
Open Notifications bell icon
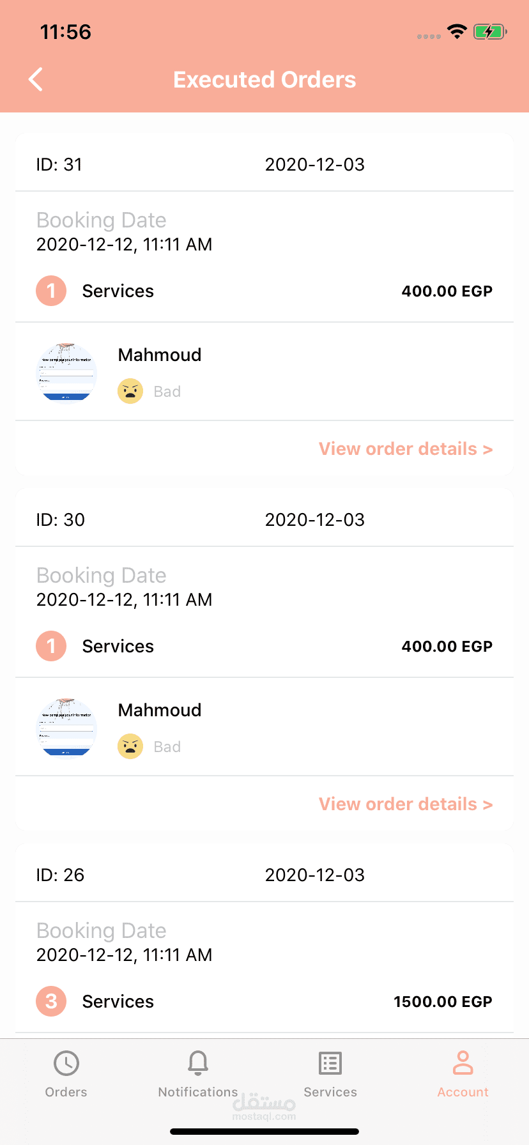click(198, 1063)
